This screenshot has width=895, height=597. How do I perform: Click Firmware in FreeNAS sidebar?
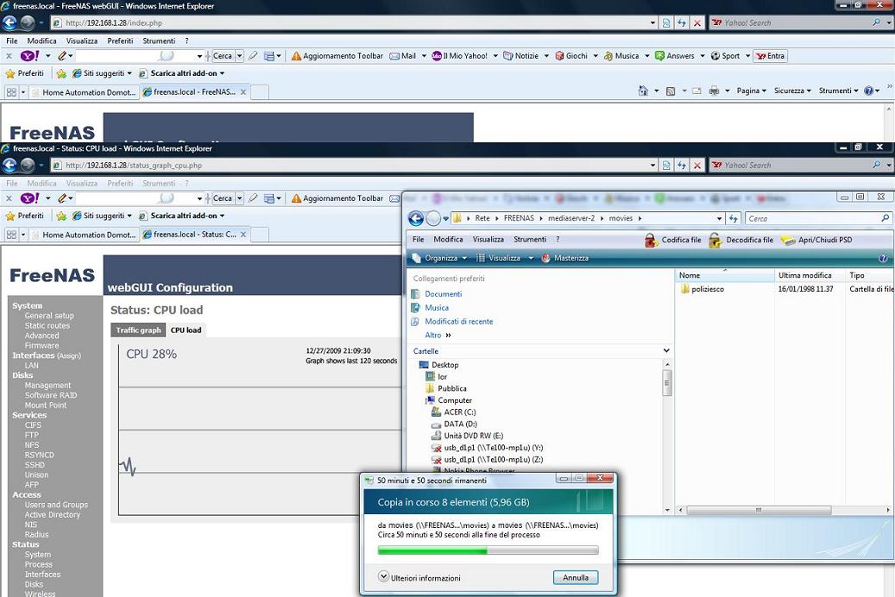click(41, 345)
